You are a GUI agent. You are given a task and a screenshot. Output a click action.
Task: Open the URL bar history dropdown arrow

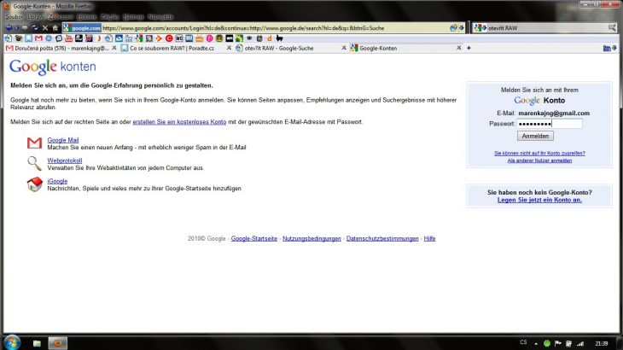[462, 28]
